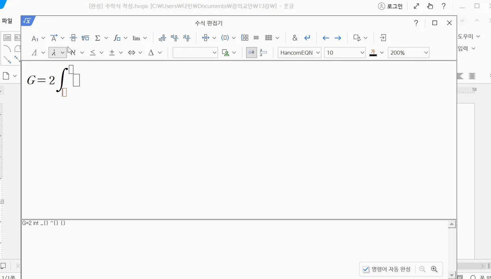Click the upper limit placeholder of the integral
This screenshot has height=279, width=491.
tap(71, 70)
